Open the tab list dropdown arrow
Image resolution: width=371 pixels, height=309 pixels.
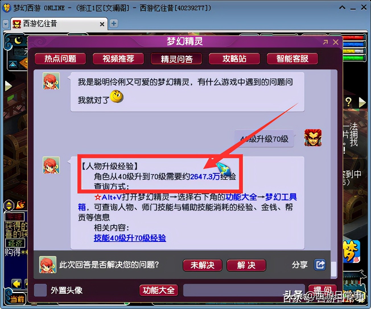click(x=6, y=24)
